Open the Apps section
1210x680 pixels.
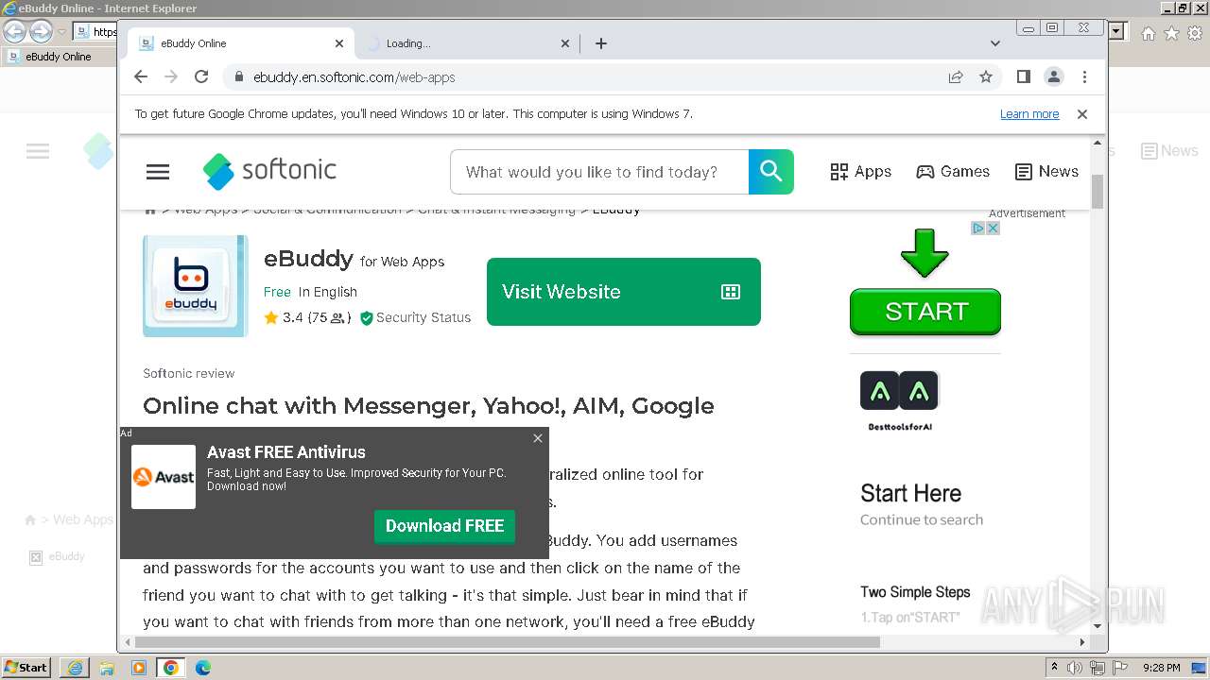[860, 172]
